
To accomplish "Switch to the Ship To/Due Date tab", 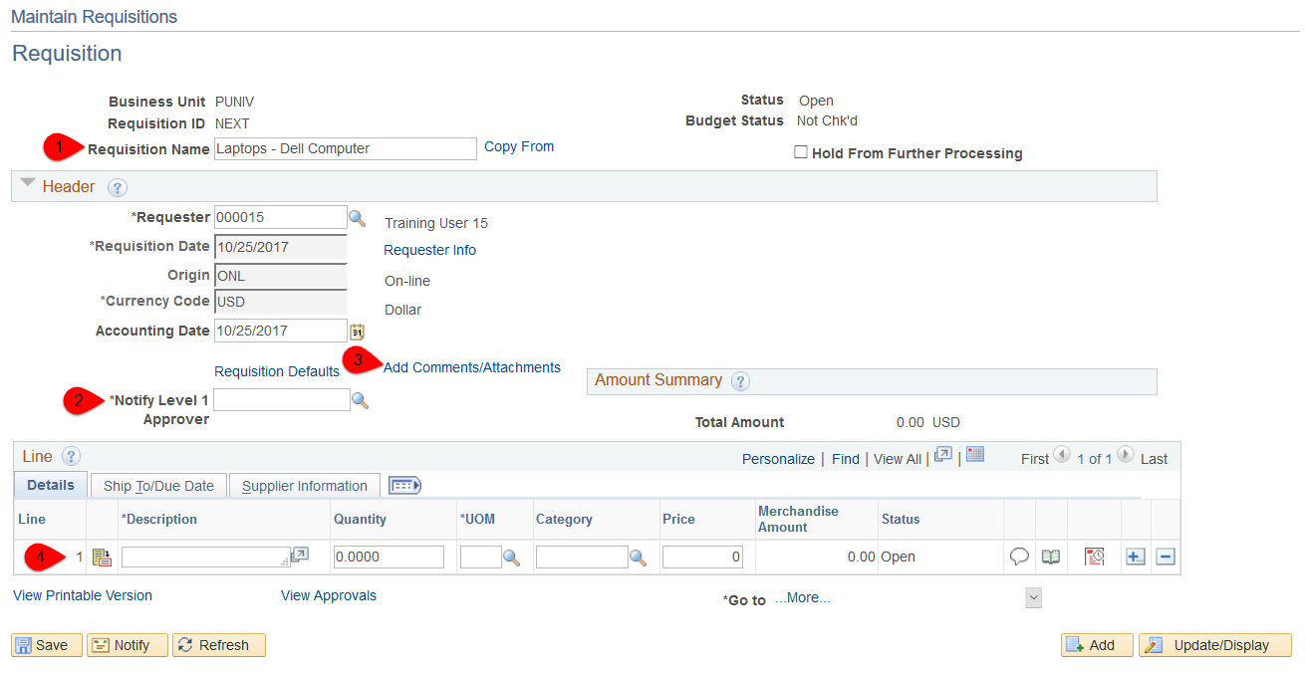I will 158,486.
